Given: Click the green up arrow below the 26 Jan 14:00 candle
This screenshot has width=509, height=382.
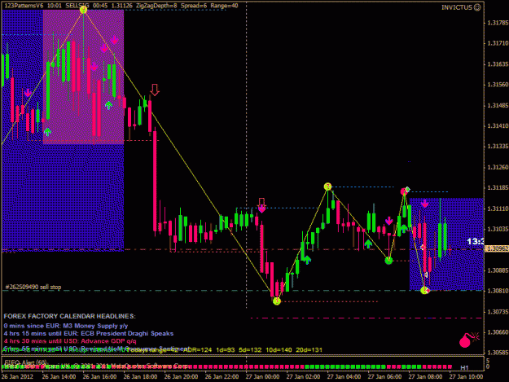Looking at the screenshot, I should [47, 132].
